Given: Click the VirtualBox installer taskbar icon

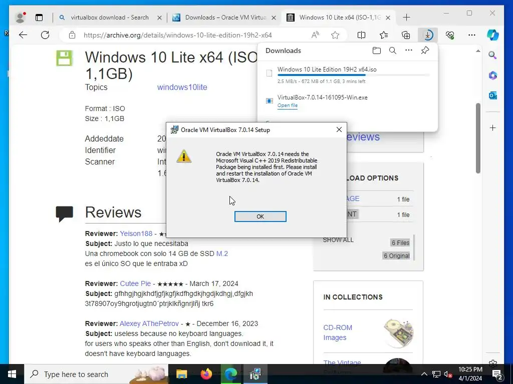Looking at the screenshot, I should [255, 374].
